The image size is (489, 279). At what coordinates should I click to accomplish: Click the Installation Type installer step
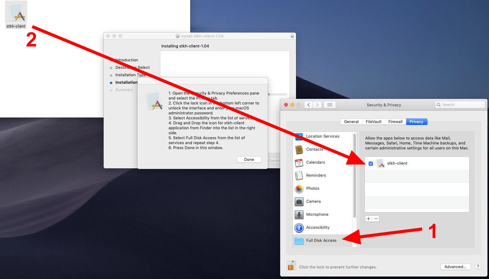click(x=131, y=75)
